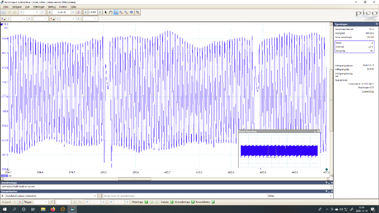379x213 pixels.
Task: Select the hand pan tool
Action: point(111,12)
